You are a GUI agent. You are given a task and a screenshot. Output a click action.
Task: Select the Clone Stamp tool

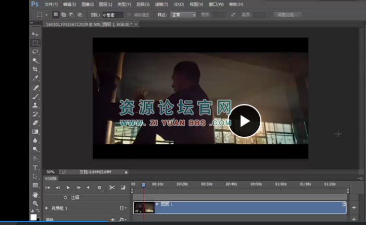click(35, 105)
